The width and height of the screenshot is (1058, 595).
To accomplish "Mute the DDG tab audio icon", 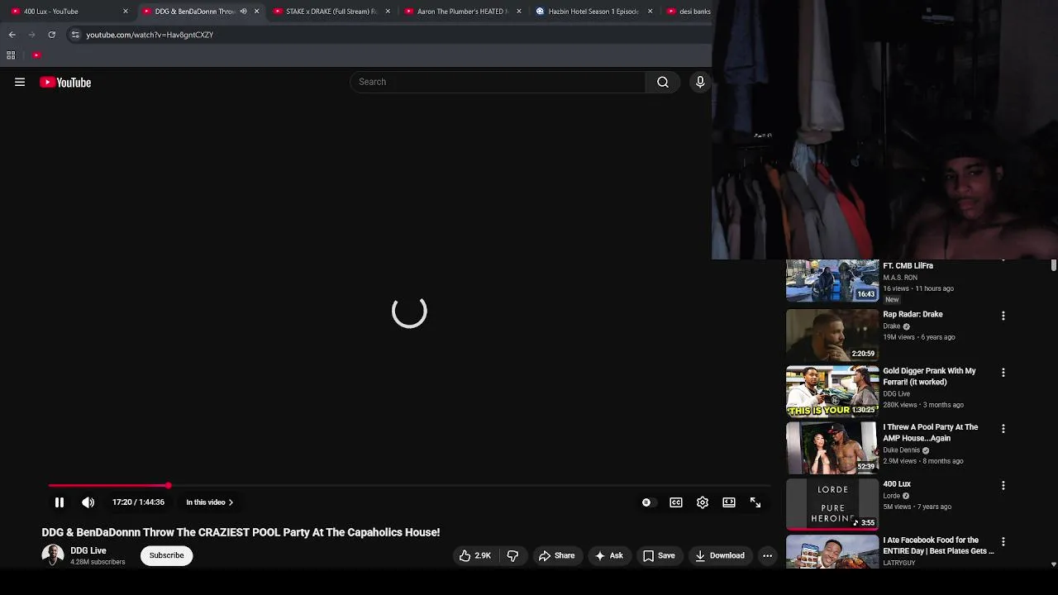I will point(243,12).
